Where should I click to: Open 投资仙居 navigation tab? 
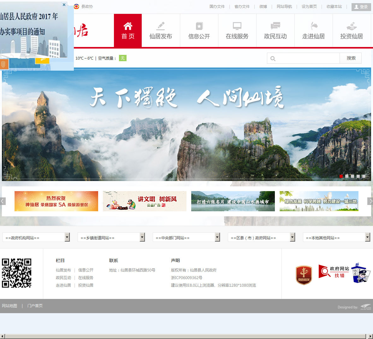pyautogui.click(x=352, y=30)
